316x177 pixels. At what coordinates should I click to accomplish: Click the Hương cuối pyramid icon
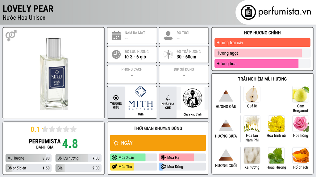(x=226, y=155)
